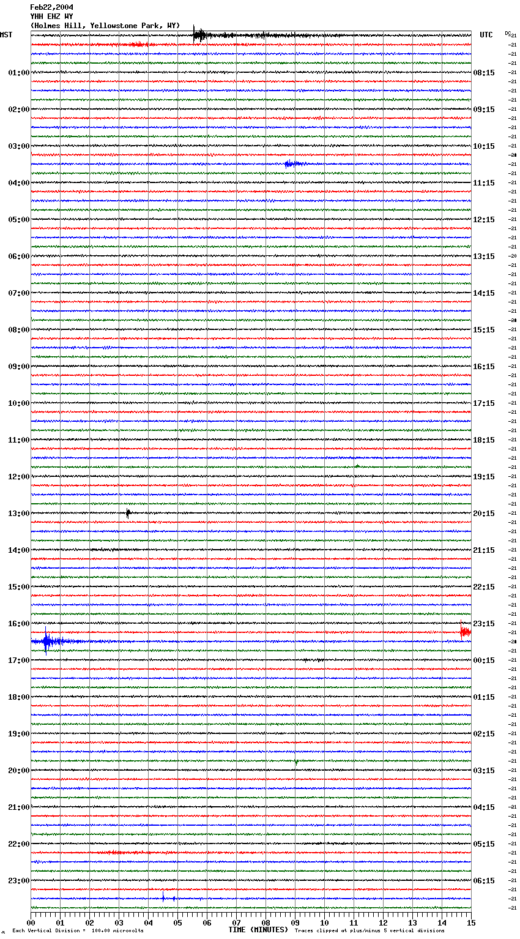This screenshot has width=520, height=939.
Task: Click the Holmes Hill, Yellowstone Park location title
Action: click(105, 26)
